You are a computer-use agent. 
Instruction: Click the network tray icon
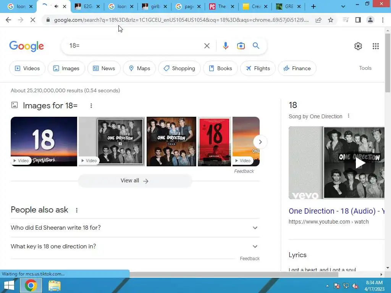(346, 286)
